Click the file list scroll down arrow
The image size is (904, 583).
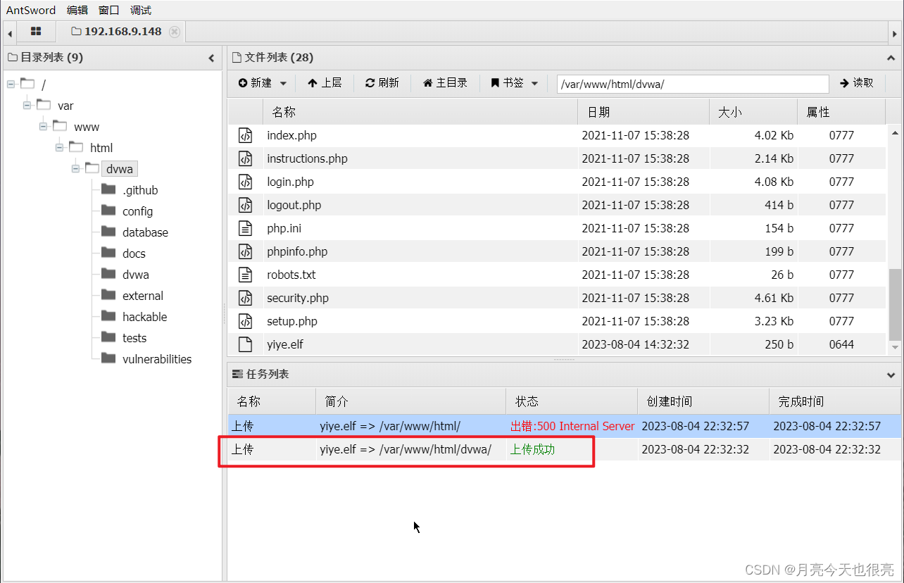[x=895, y=347]
